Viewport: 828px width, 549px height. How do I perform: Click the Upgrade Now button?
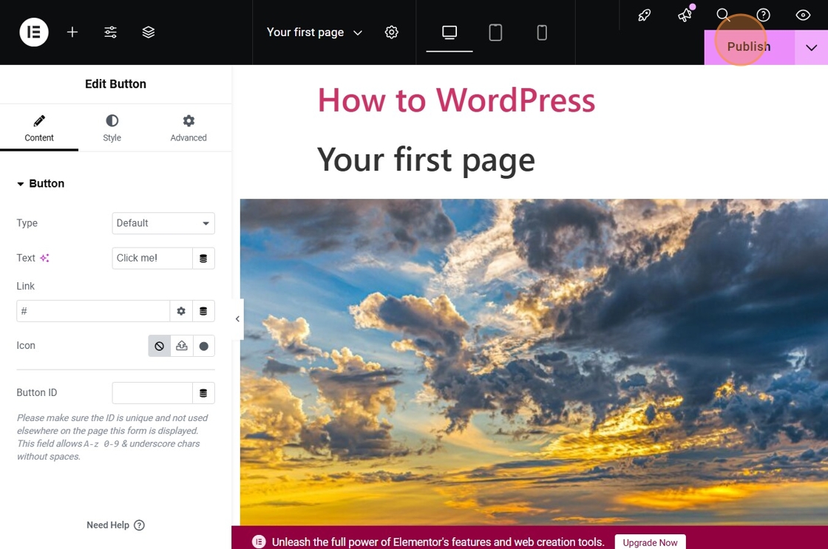650,542
